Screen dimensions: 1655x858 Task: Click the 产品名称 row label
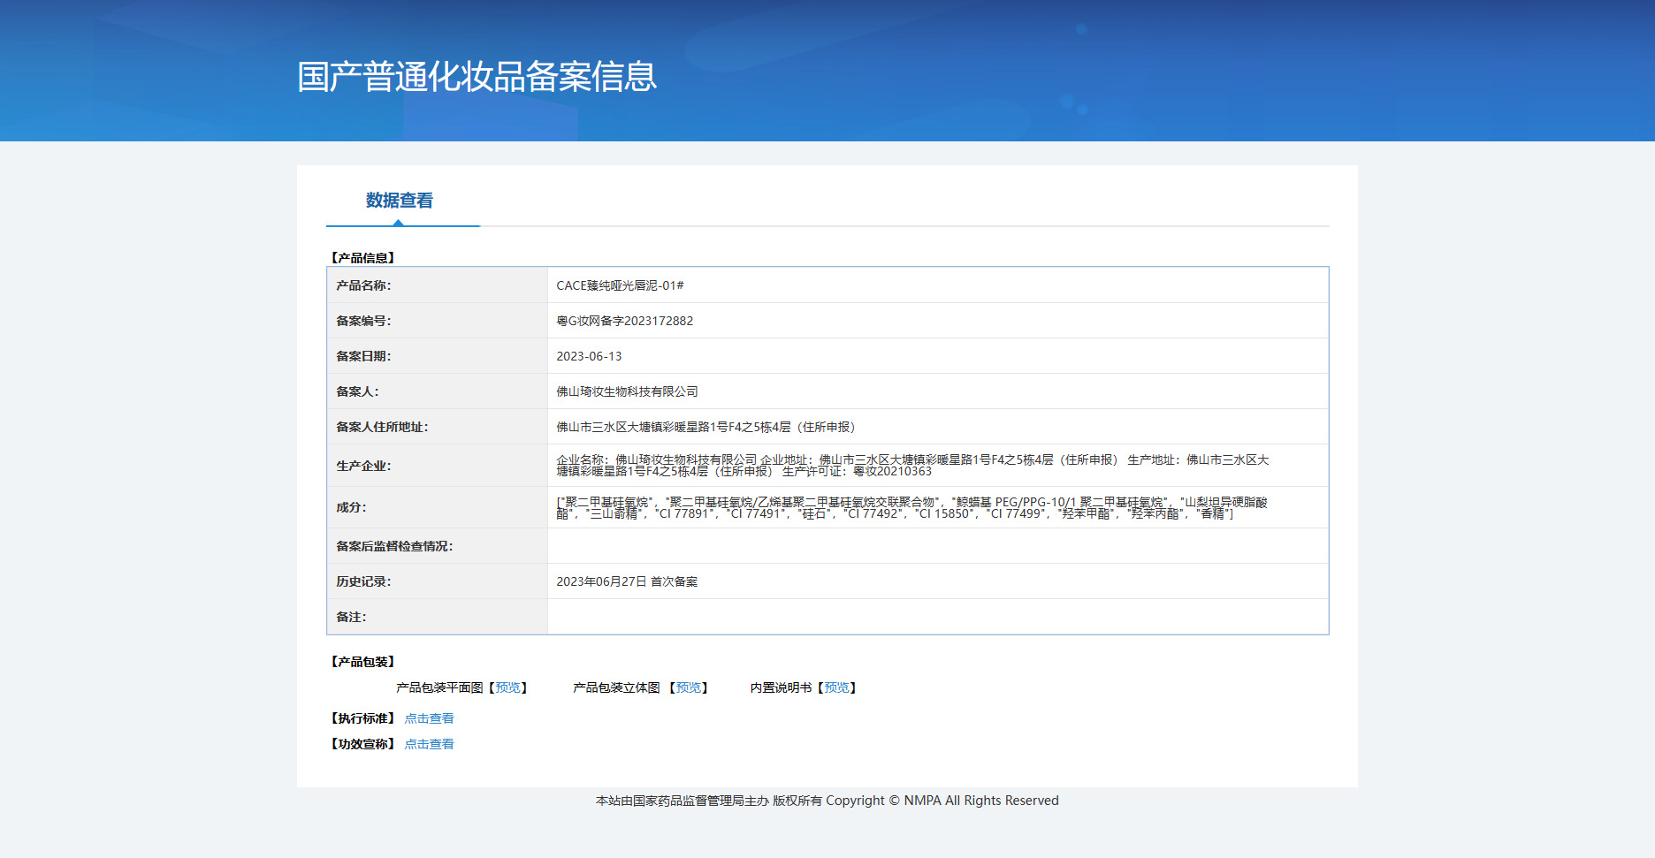click(363, 285)
